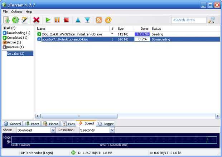222x157 pixels.
Task: Click the 696 MB size cell
Action: (123, 39)
